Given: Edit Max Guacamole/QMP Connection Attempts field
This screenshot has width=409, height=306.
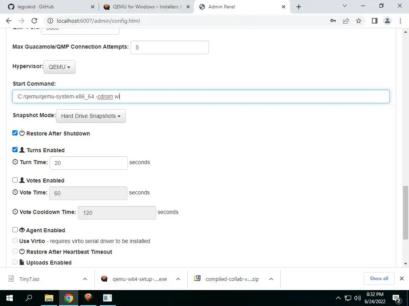Looking at the screenshot, I should (169, 47).
